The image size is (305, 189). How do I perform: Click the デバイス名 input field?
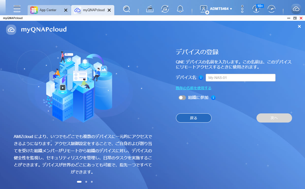point(240,78)
